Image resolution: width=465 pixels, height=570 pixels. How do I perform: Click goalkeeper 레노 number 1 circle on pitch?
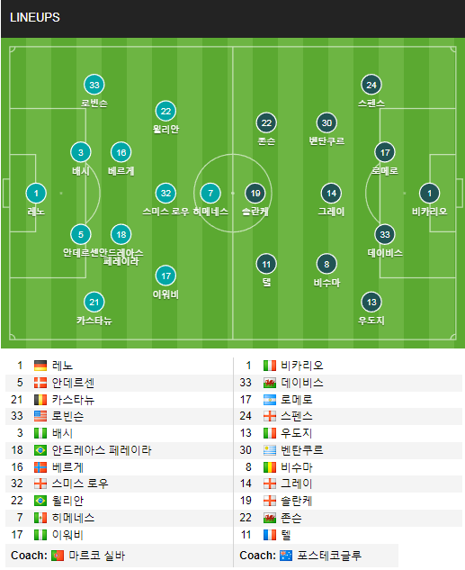point(36,193)
